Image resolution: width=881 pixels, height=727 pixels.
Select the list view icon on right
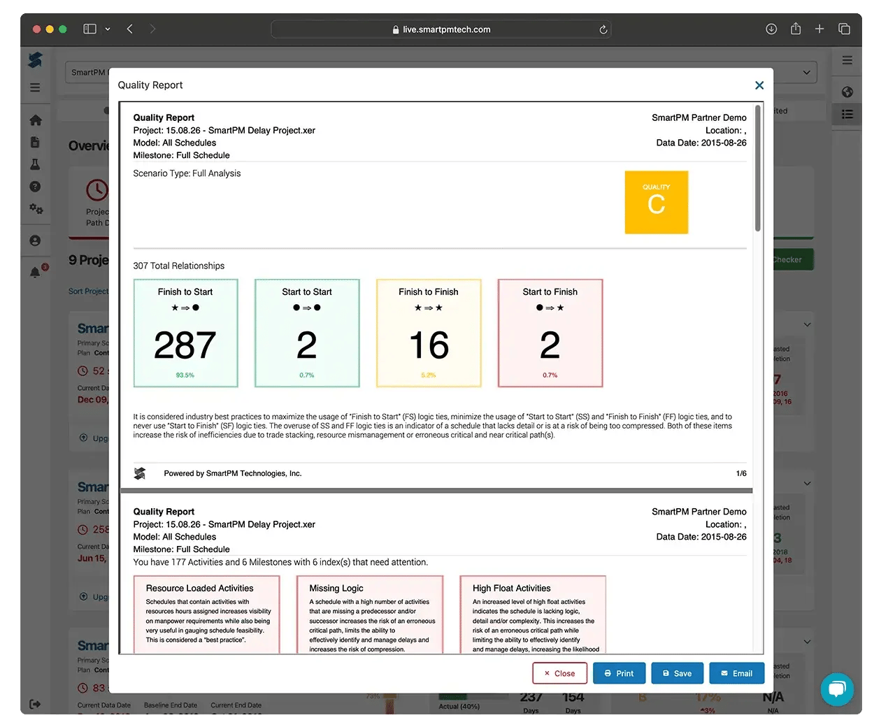847,114
